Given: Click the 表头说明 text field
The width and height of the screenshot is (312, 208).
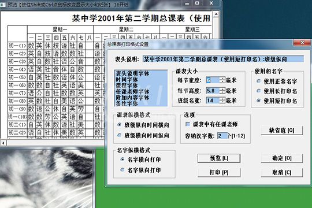Looking at the screenshot, I should [223, 59].
